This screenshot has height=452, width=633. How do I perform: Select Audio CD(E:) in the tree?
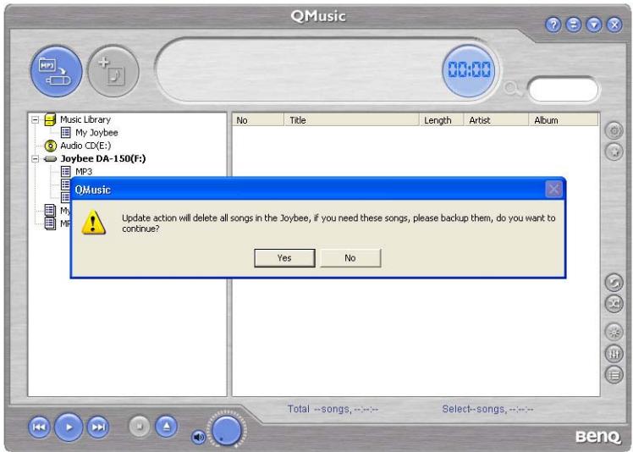[x=85, y=146]
